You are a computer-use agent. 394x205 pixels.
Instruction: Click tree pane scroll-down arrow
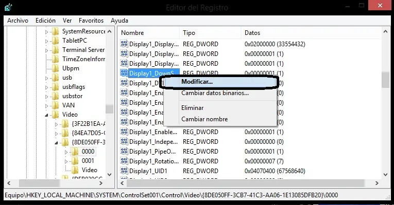click(x=110, y=174)
